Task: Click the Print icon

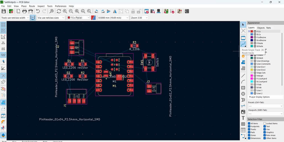Action: [24, 11]
